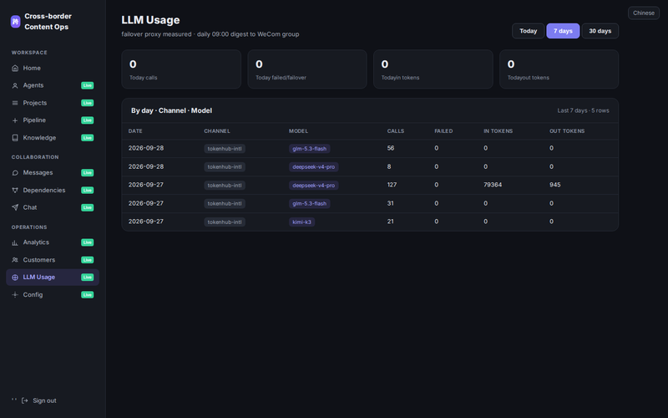Image resolution: width=668 pixels, height=418 pixels.
Task: Click the Chat paper-plane icon
Action: pyautogui.click(x=15, y=207)
